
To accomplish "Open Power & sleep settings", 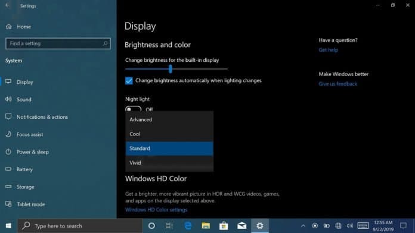I will pos(33,152).
